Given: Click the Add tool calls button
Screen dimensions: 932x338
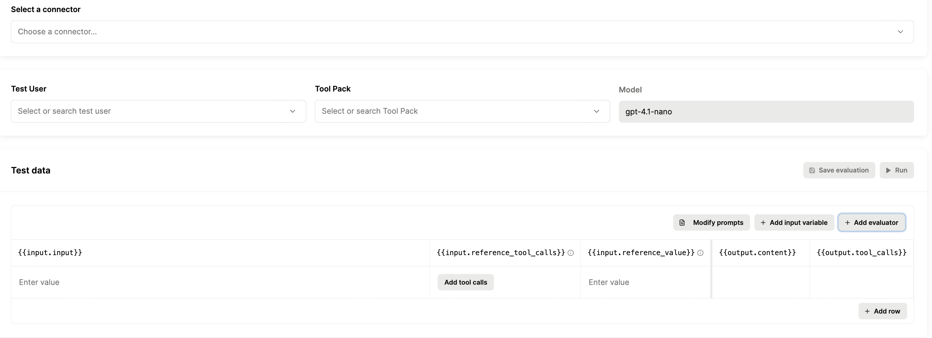Looking at the screenshot, I should (x=465, y=282).
